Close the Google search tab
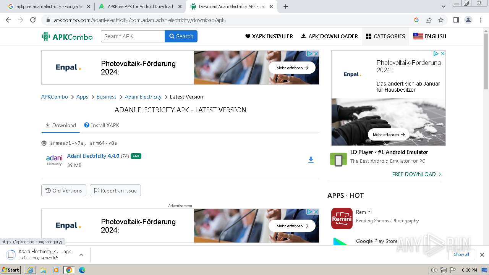The width and height of the screenshot is (489, 275). click(x=89, y=6)
